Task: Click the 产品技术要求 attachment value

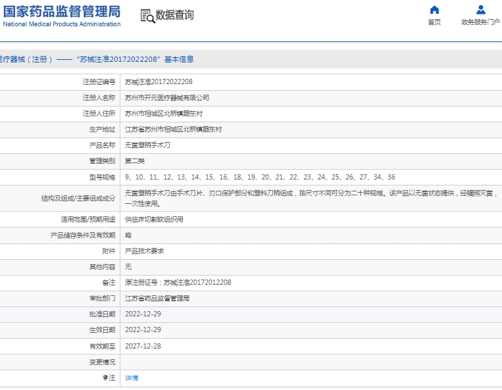Action: point(144,251)
